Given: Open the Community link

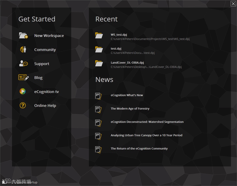Looking at the screenshot, I should point(45,50).
